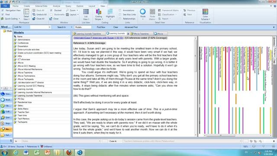Toggle the Bookmarks checkbox
The width and height of the screenshot is (277, 156).
[51, 14]
